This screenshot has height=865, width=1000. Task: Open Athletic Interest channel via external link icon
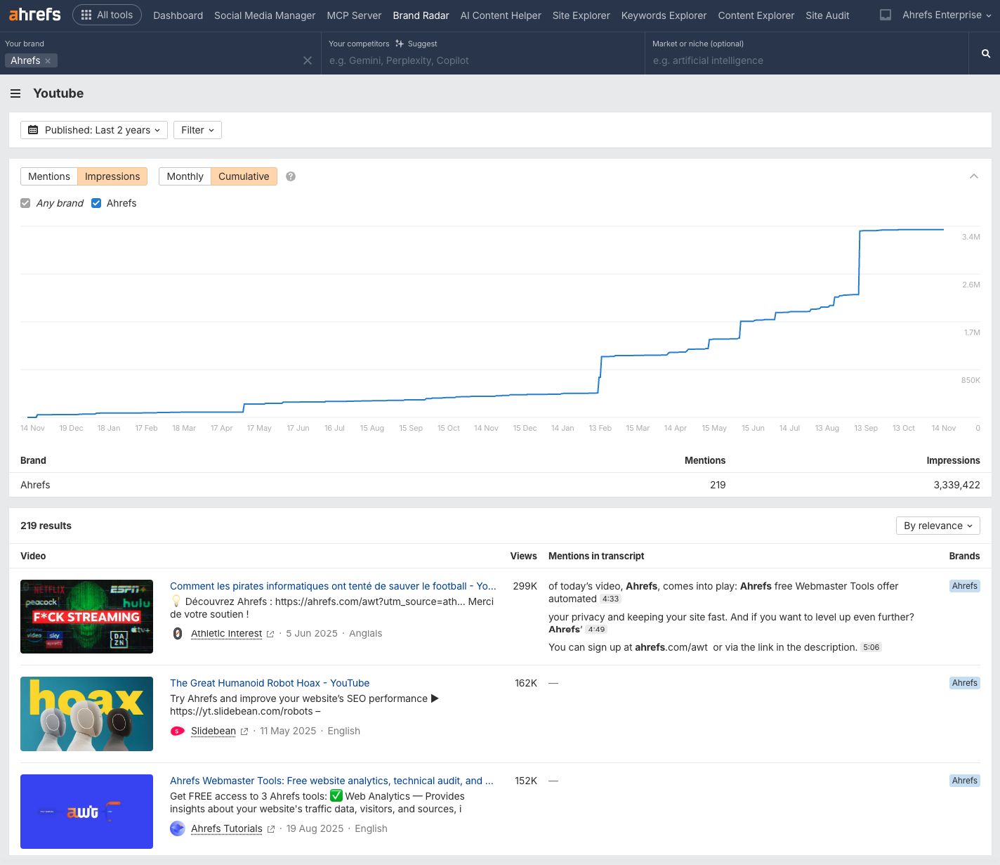click(270, 633)
